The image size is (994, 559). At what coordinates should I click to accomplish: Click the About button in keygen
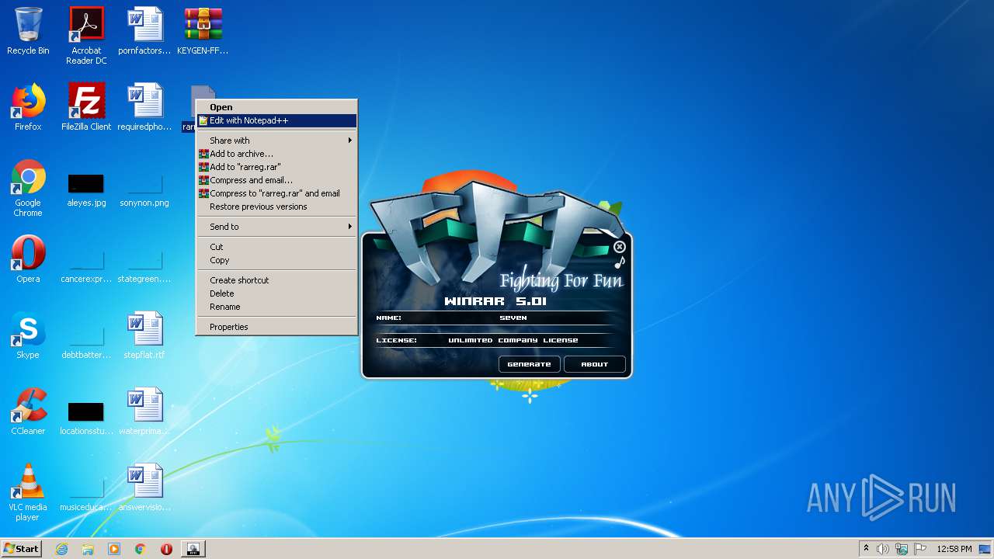coord(595,364)
